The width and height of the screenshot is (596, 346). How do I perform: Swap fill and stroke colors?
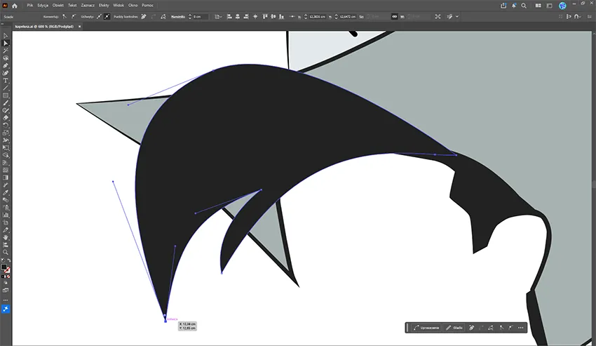8,260
